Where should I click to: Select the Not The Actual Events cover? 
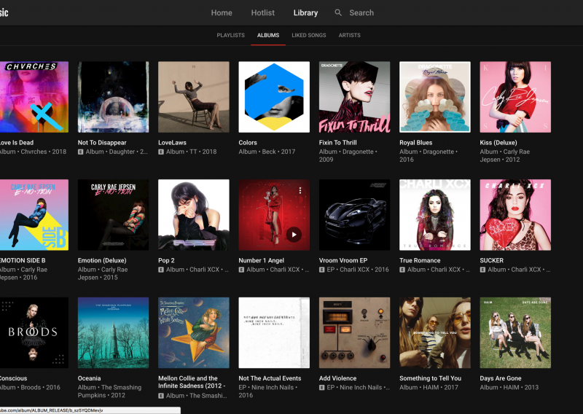pyautogui.click(x=274, y=332)
